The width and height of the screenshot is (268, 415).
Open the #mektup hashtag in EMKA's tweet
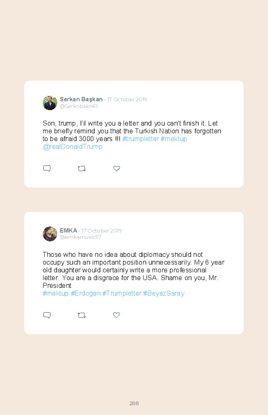(56, 293)
